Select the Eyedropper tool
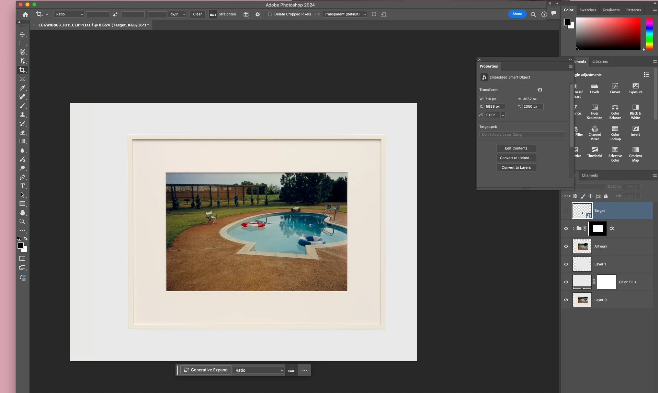 point(22,88)
